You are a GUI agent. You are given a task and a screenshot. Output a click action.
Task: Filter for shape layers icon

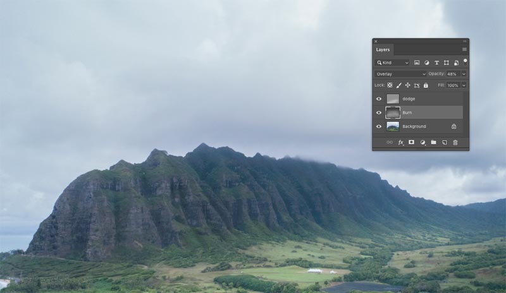point(447,63)
